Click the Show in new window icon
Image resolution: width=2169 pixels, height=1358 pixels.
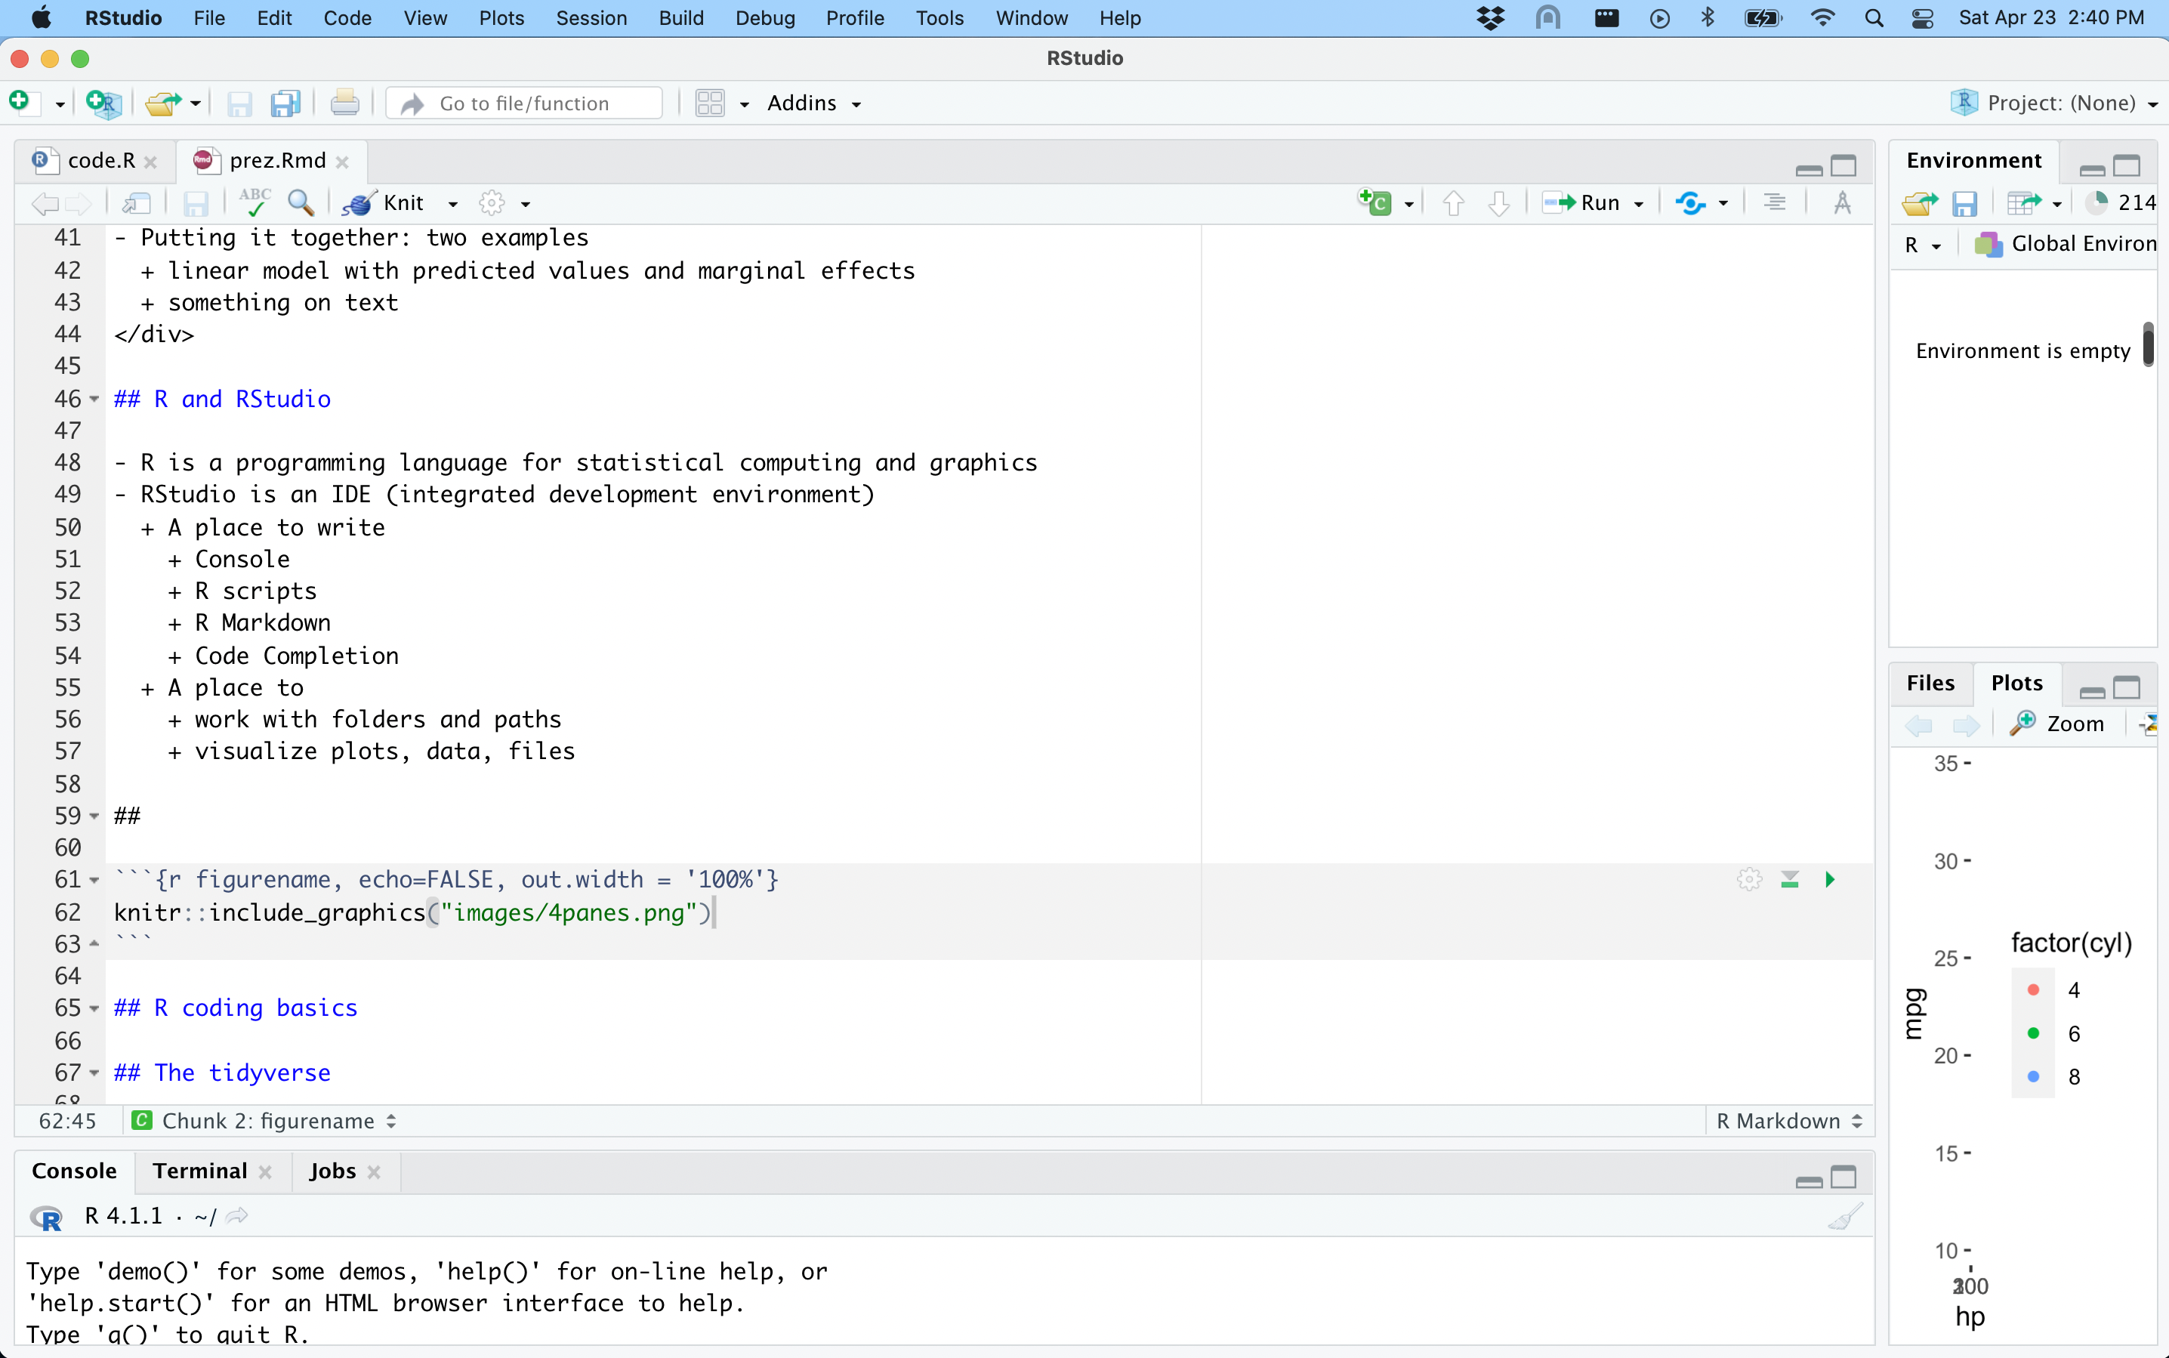pyautogui.click(x=137, y=203)
